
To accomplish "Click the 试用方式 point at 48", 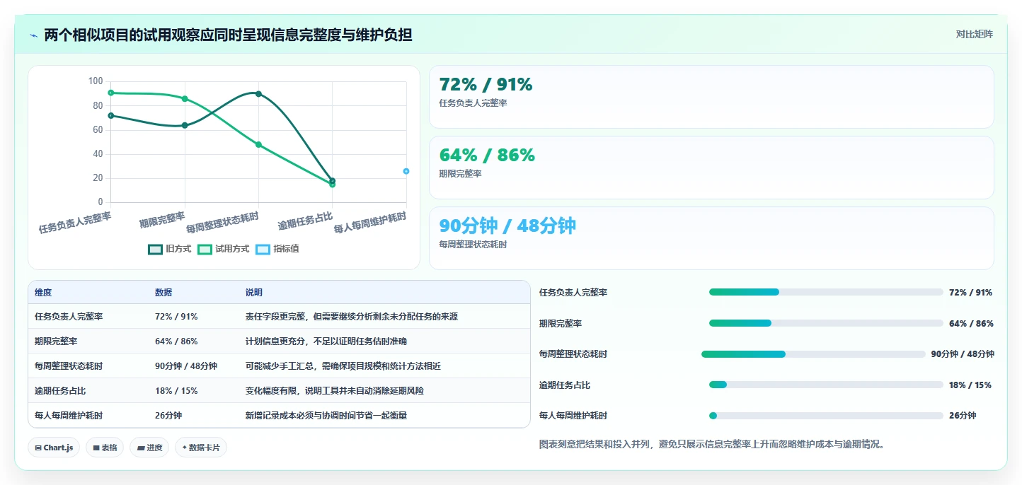I will pyautogui.click(x=258, y=145).
